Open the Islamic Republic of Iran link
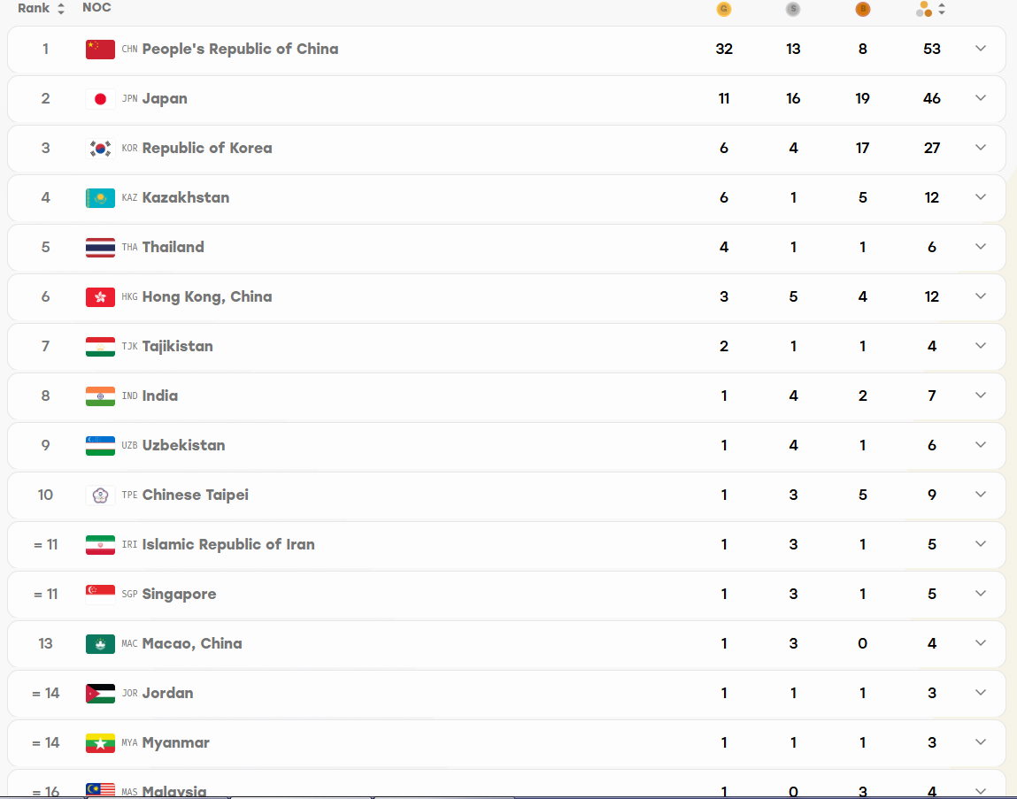The height and width of the screenshot is (799, 1017). (228, 545)
